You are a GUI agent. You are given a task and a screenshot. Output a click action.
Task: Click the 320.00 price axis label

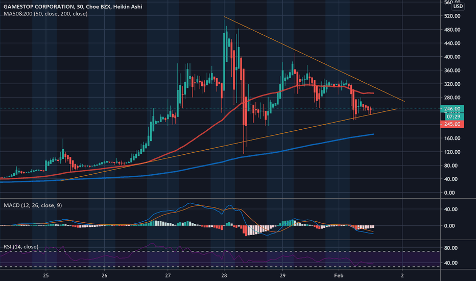pyautogui.click(x=452, y=84)
